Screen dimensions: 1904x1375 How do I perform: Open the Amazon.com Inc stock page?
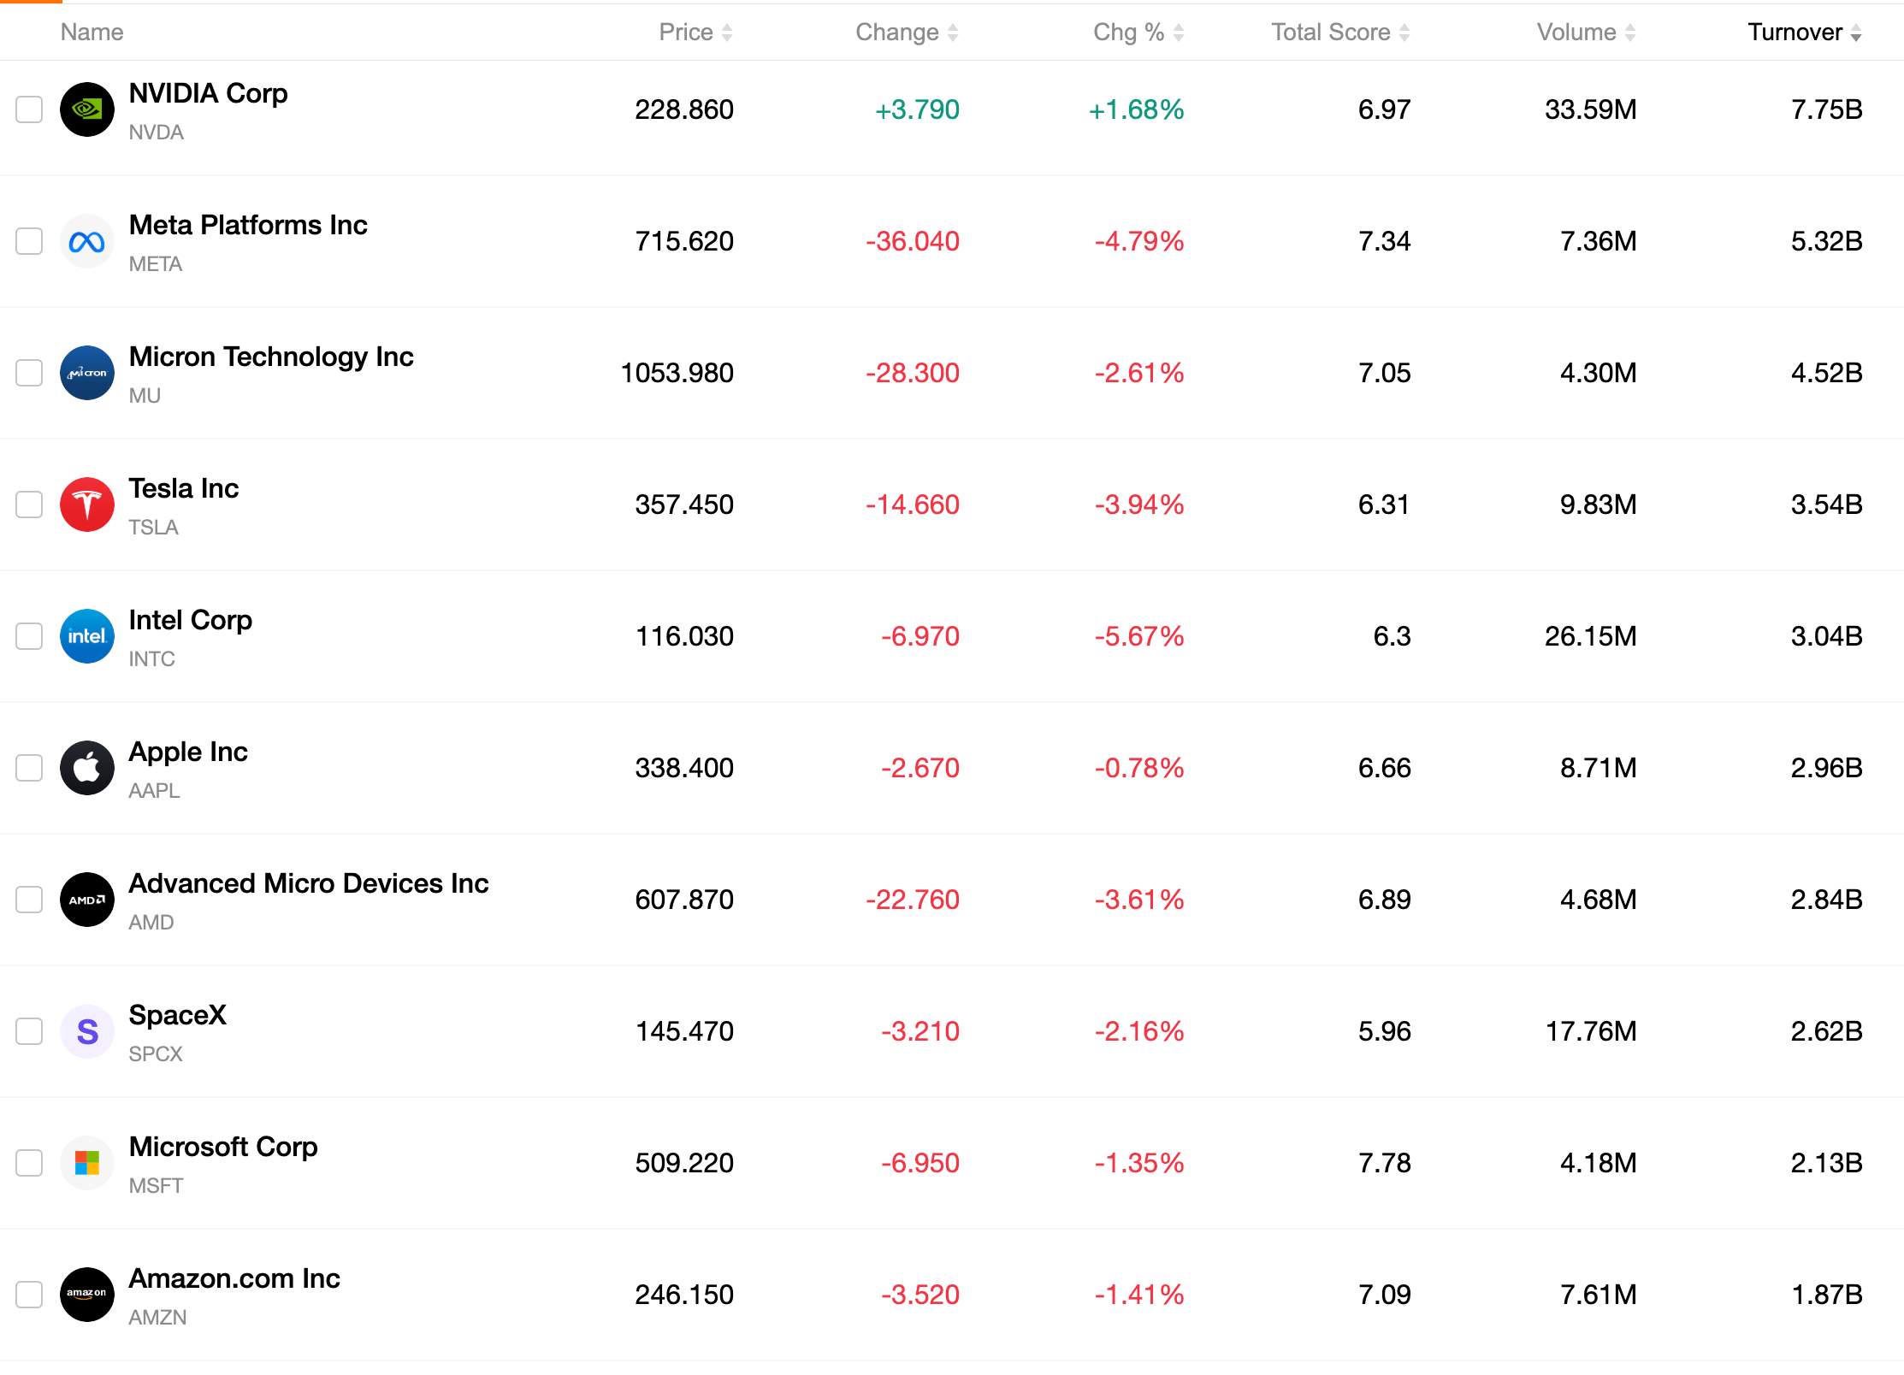point(234,1278)
